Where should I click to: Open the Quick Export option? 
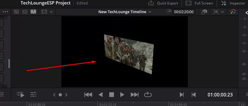(163, 3)
